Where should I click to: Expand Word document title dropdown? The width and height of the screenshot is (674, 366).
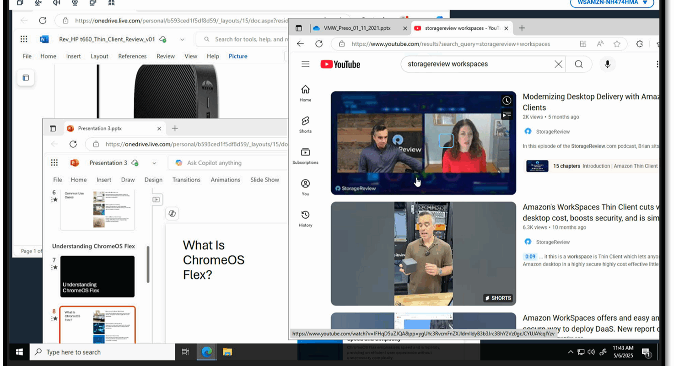click(x=182, y=39)
